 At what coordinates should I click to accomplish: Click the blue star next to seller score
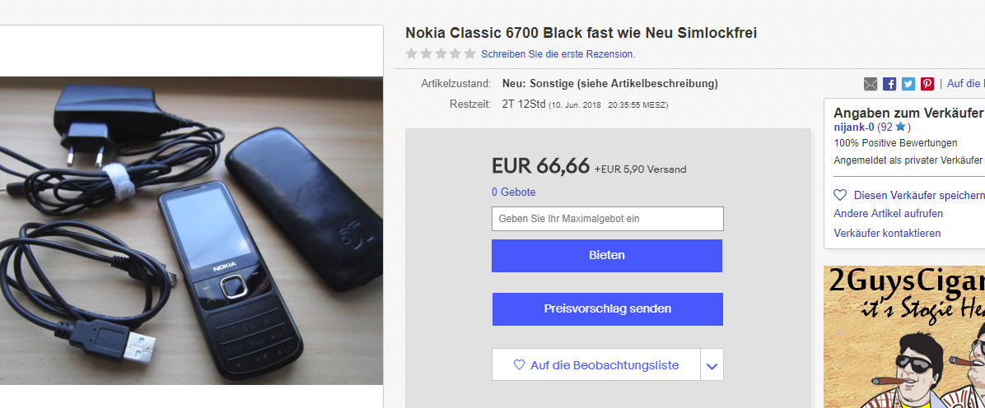(x=900, y=128)
